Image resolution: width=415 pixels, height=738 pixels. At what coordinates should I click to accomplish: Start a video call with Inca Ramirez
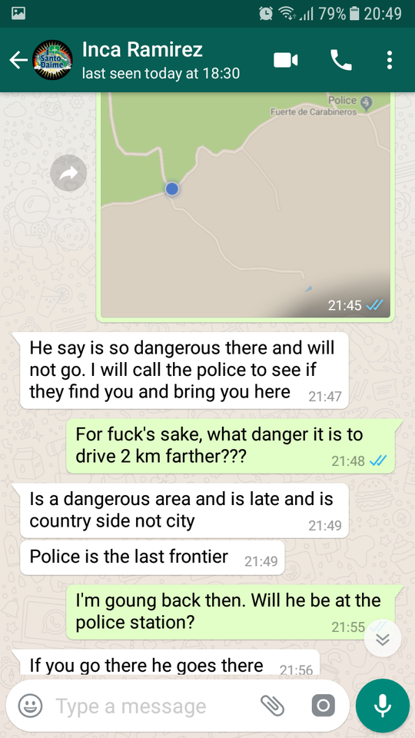point(286,60)
